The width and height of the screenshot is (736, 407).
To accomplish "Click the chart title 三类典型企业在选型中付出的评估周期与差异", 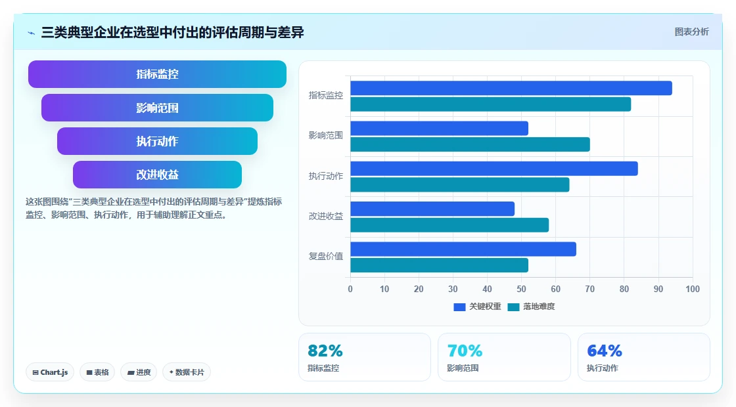I will [x=173, y=32].
